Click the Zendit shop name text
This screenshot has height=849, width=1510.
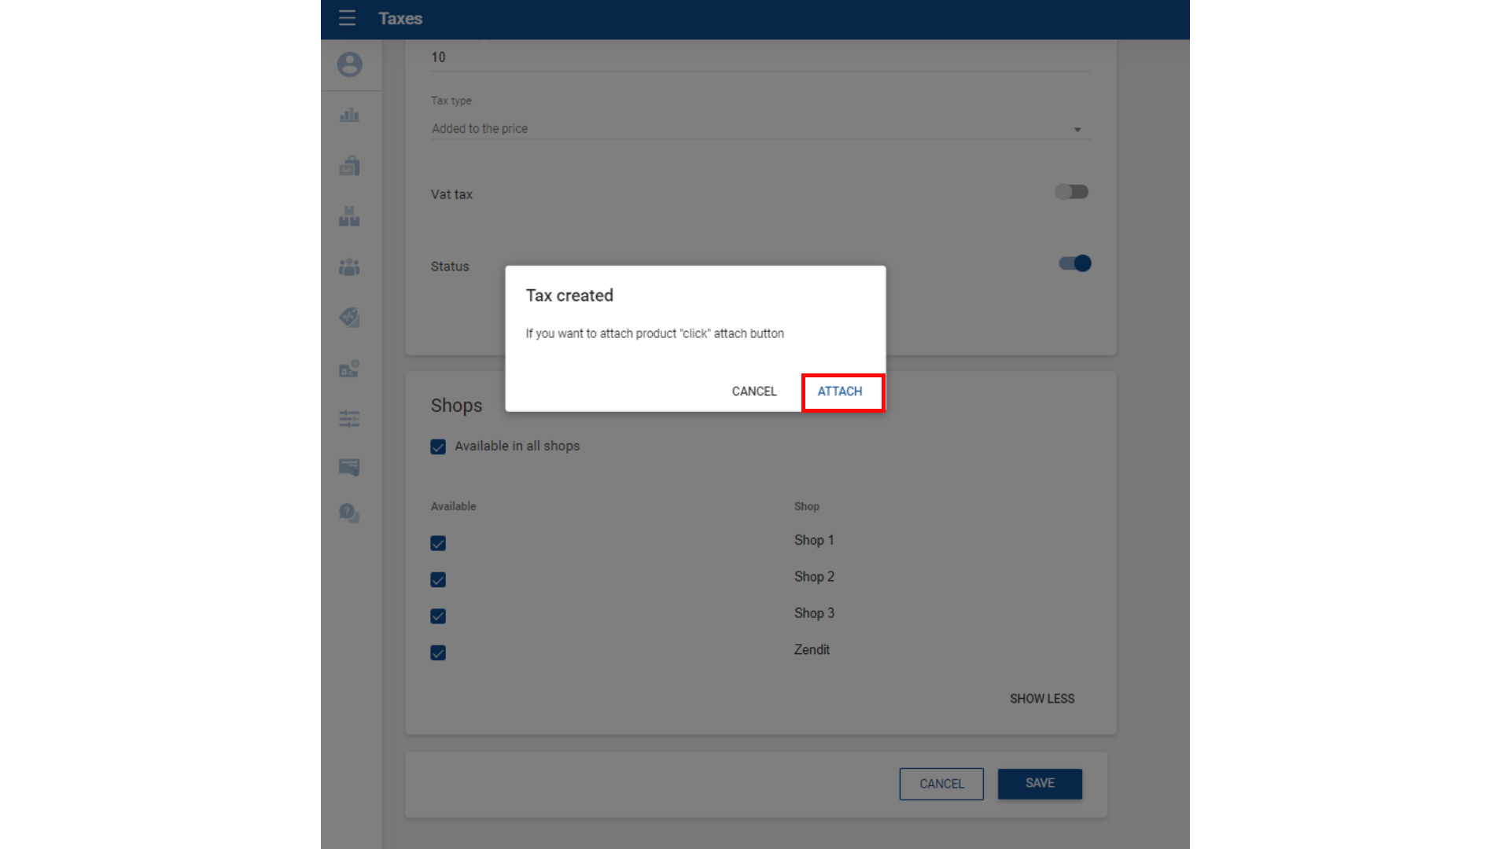(812, 649)
